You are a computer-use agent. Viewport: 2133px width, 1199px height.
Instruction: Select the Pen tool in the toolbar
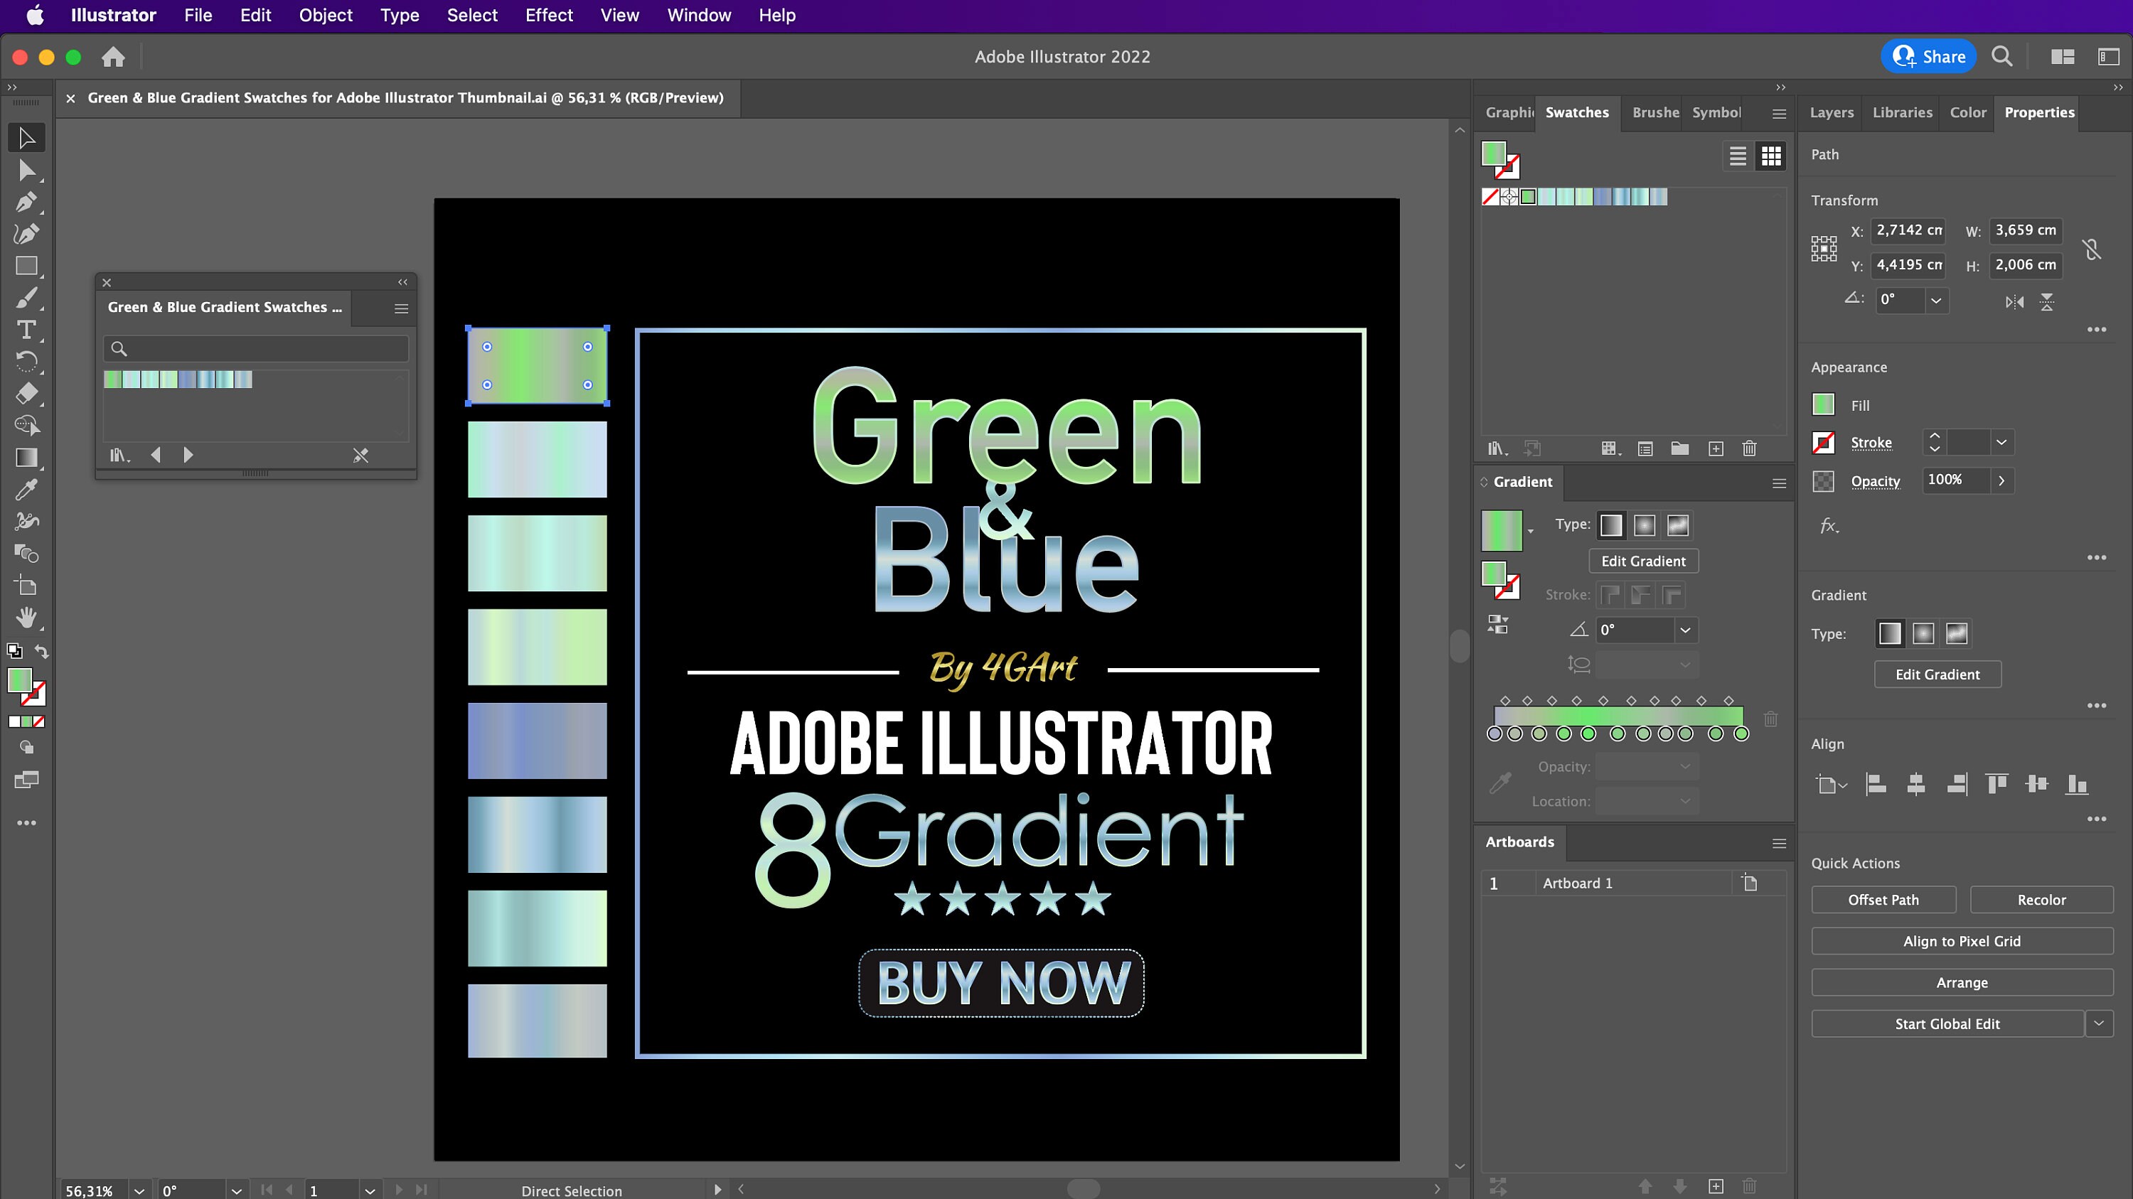26,201
